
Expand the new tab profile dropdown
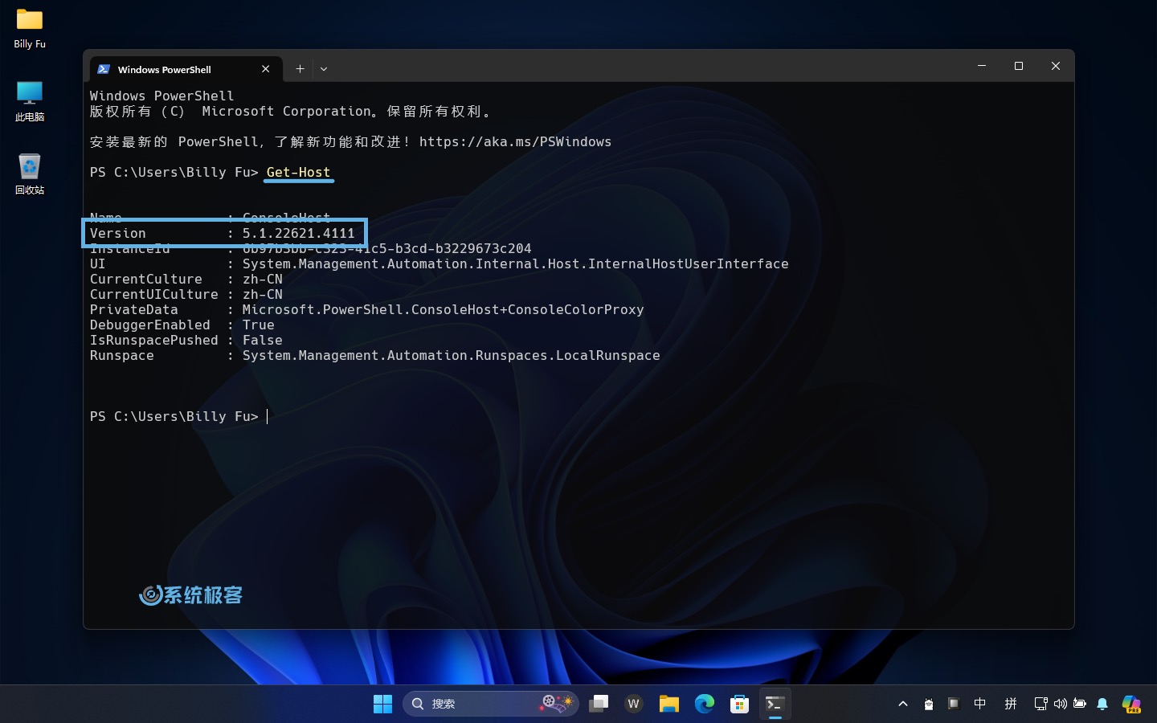point(324,69)
